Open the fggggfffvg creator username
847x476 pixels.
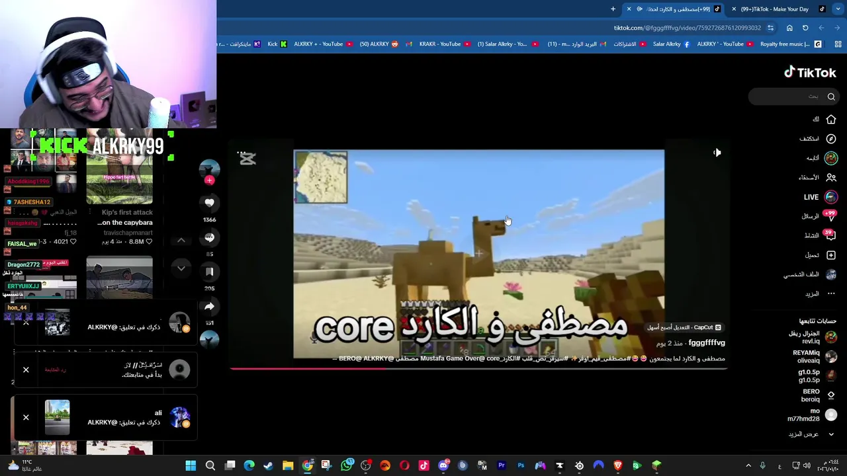707,343
